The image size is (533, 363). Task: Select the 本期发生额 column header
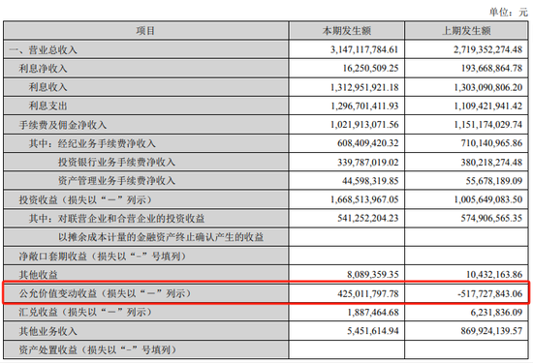point(346,31)
